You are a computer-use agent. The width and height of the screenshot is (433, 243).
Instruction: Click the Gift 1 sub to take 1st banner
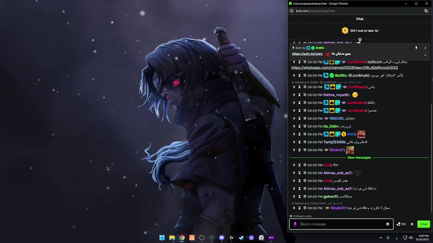pos(360,31)
